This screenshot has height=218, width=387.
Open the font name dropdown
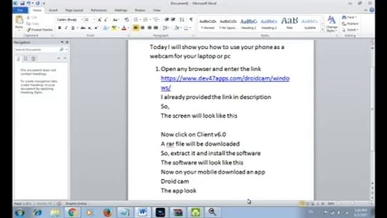pyautogui.click(x=82, y=20)
